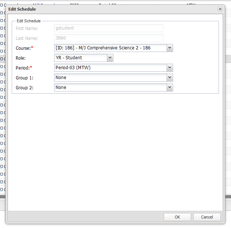Open the Period dropdown arrow
The image size is (231, 228).
(169, 68)
